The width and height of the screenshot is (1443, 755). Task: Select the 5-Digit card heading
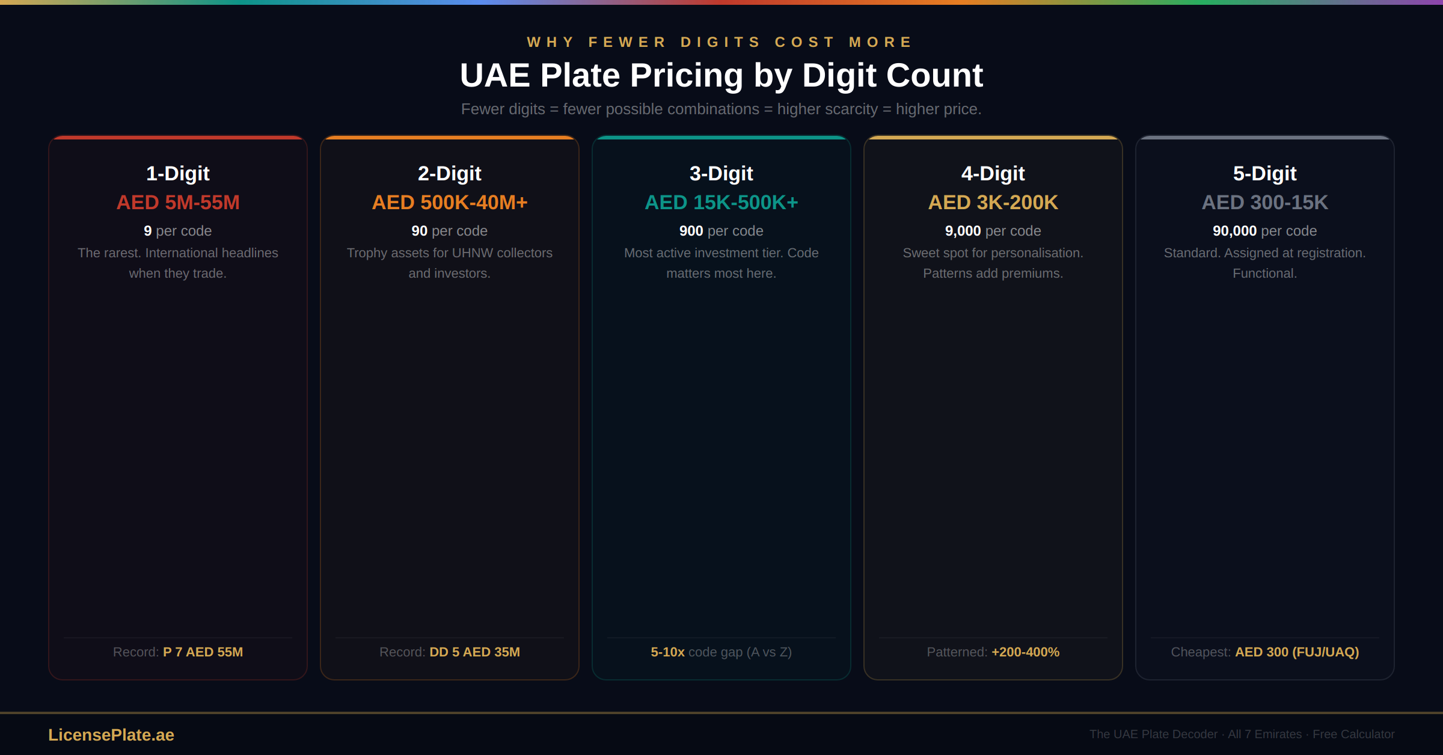(1265, 174)
